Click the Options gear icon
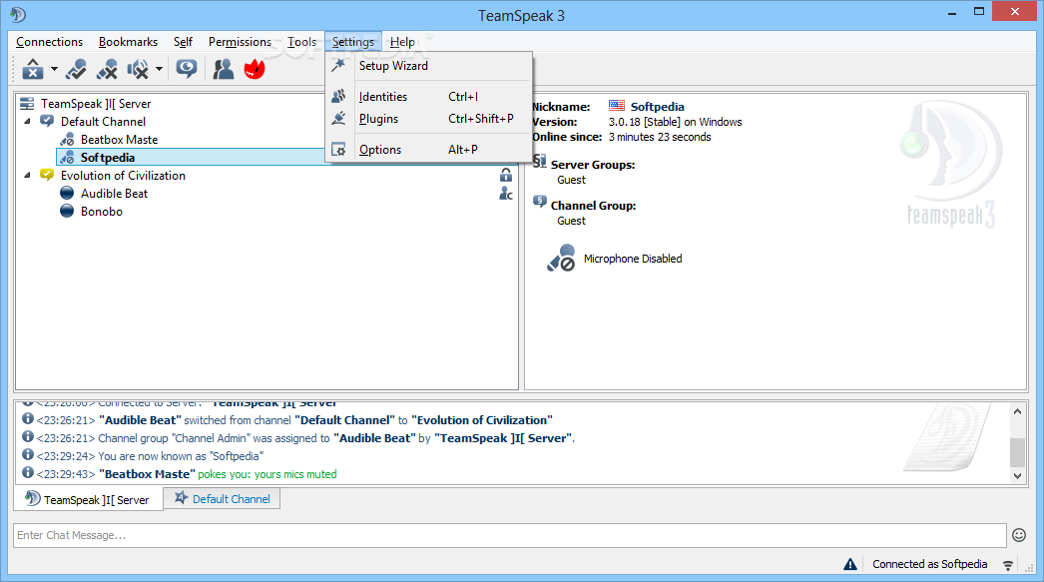The image size is (1044, 582). 339,150
